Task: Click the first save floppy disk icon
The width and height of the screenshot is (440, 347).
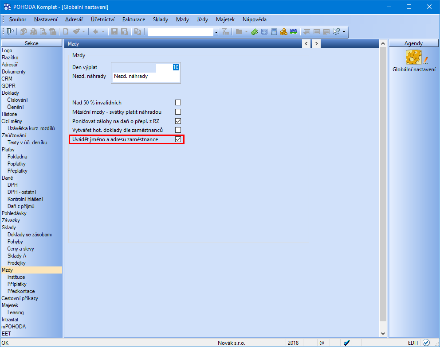Action: pyautogui.click(x=114, y=32)
